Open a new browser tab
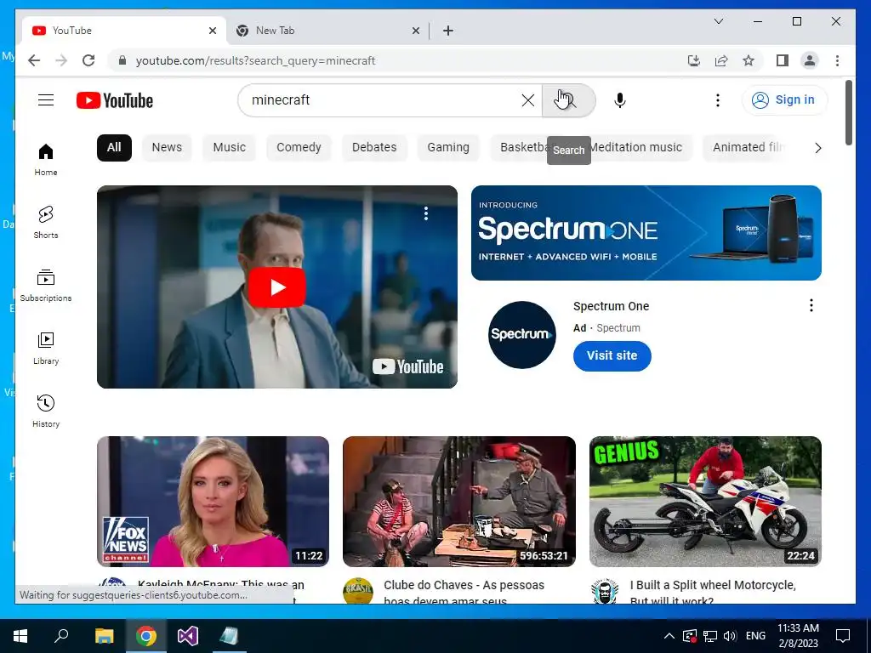The height and width of the screenshot is (653, 871). 447,31
